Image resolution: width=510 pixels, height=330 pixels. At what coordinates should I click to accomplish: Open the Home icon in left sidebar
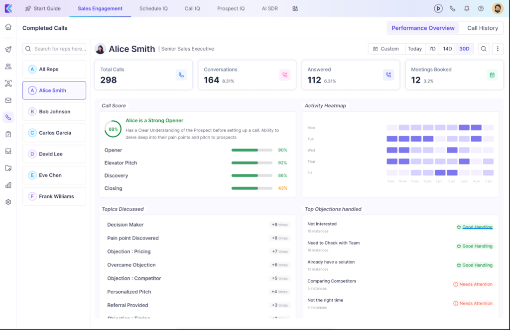coord(8,27)
